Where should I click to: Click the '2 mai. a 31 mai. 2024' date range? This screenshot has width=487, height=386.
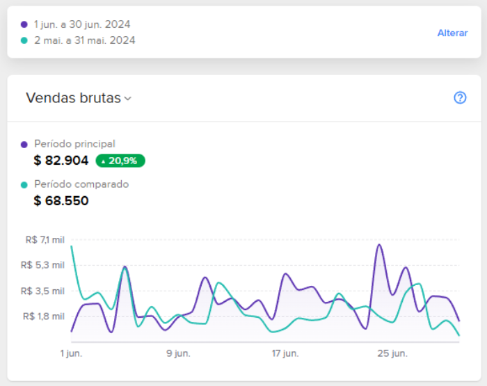point(84,40)
